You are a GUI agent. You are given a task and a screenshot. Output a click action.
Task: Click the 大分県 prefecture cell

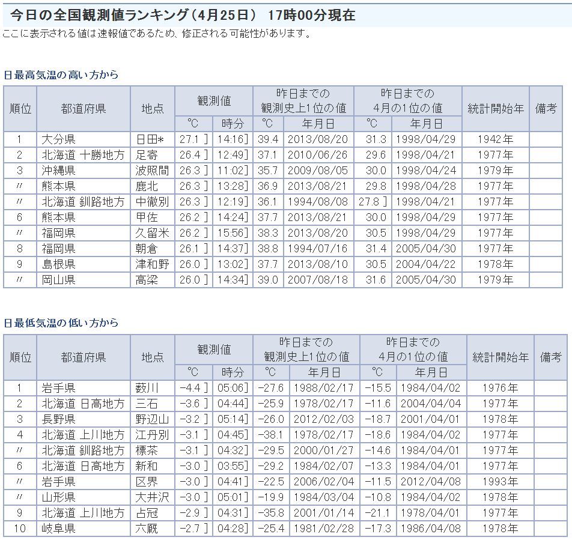58,139
